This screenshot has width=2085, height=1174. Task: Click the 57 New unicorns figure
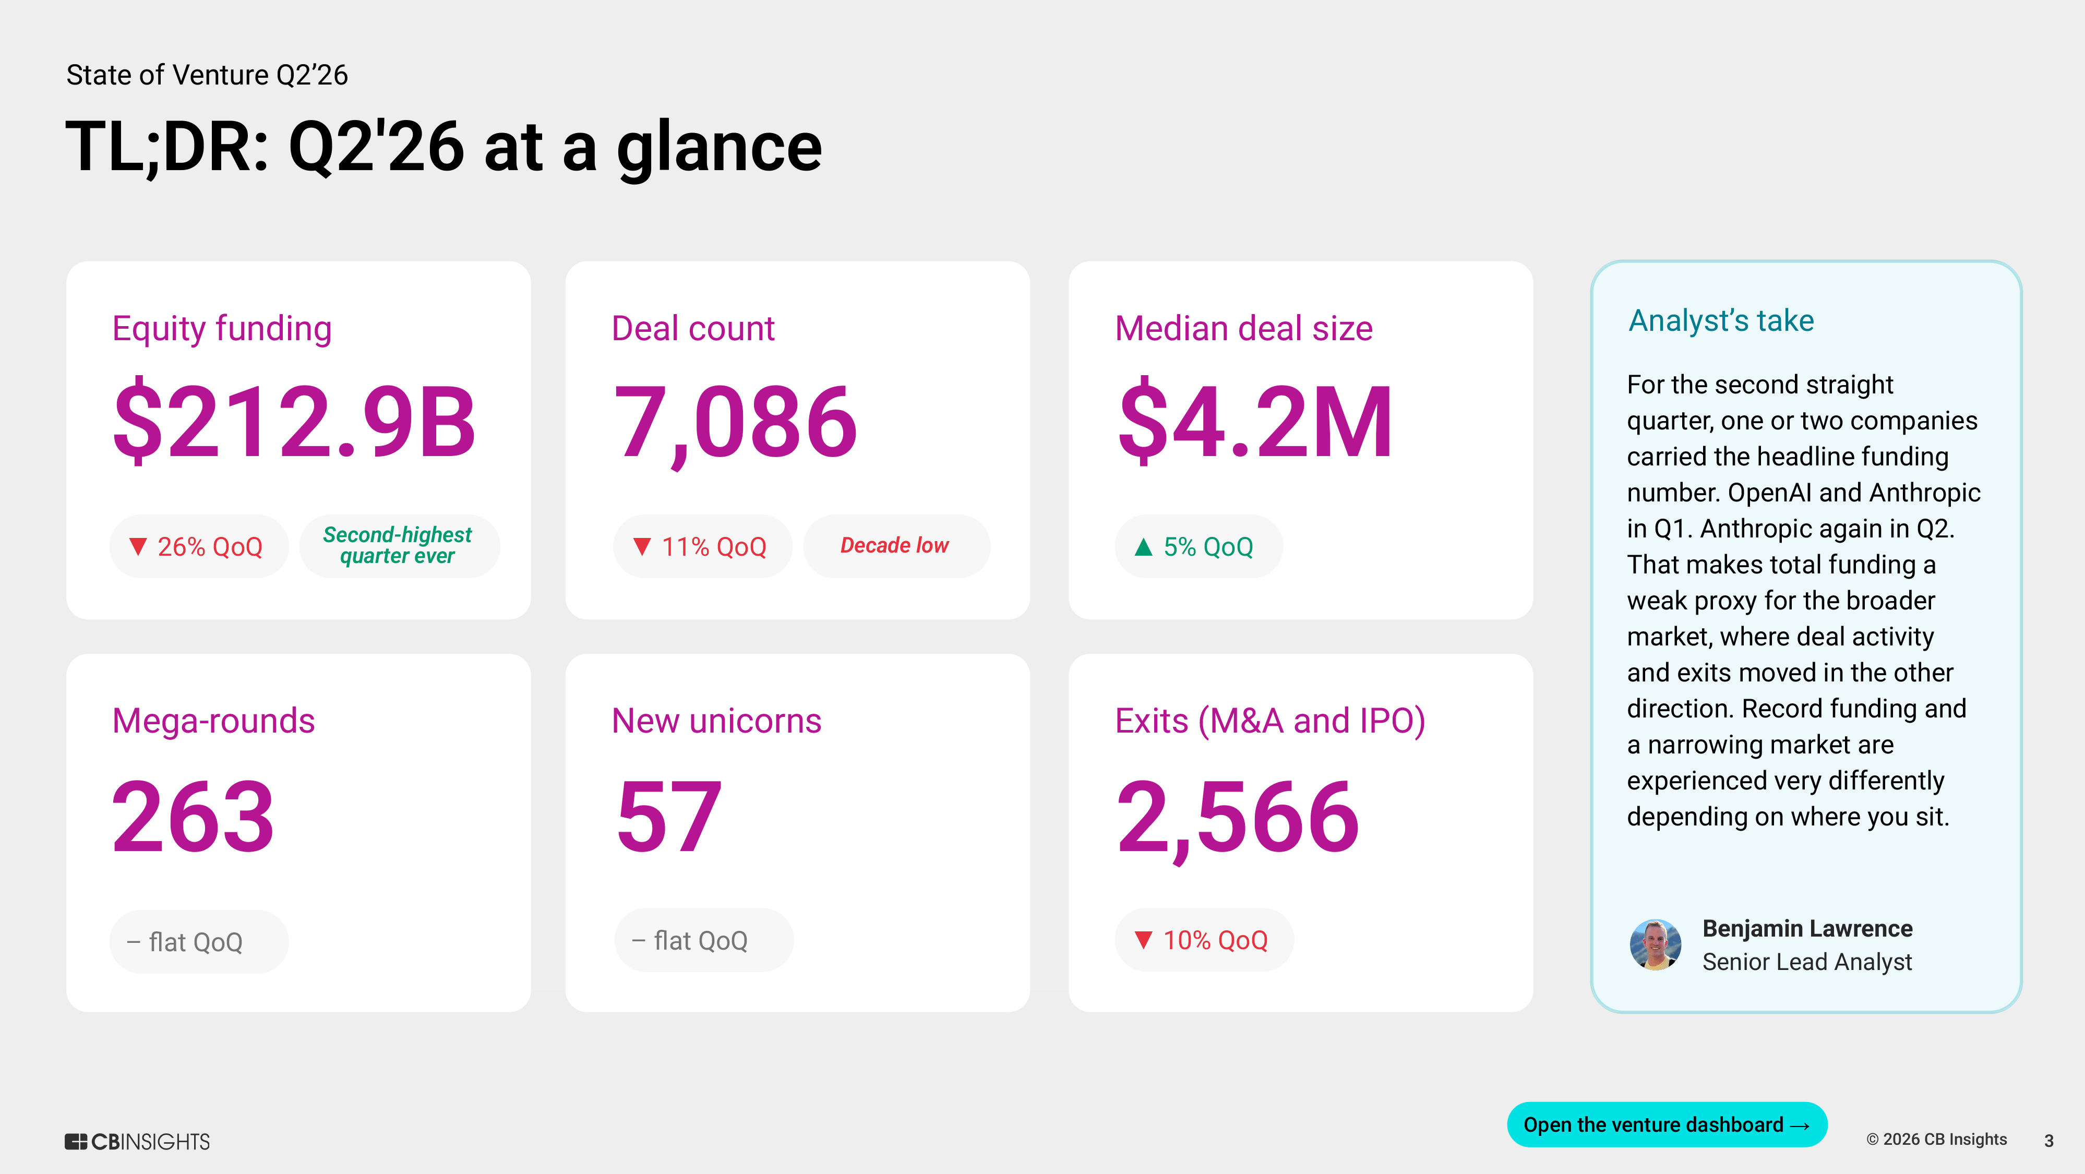(668, 816)
